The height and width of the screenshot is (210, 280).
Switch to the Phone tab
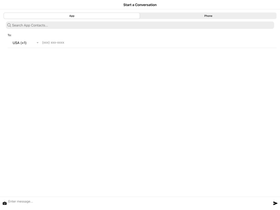tap(208, 16)
